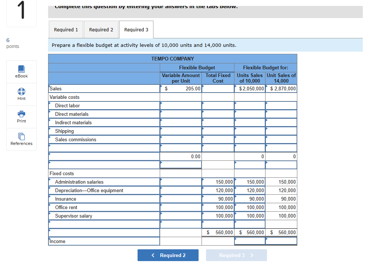The image size is (382, 274).
Task: Click the Sales commissions cell for 14,000 units
Action: [281, 139]
